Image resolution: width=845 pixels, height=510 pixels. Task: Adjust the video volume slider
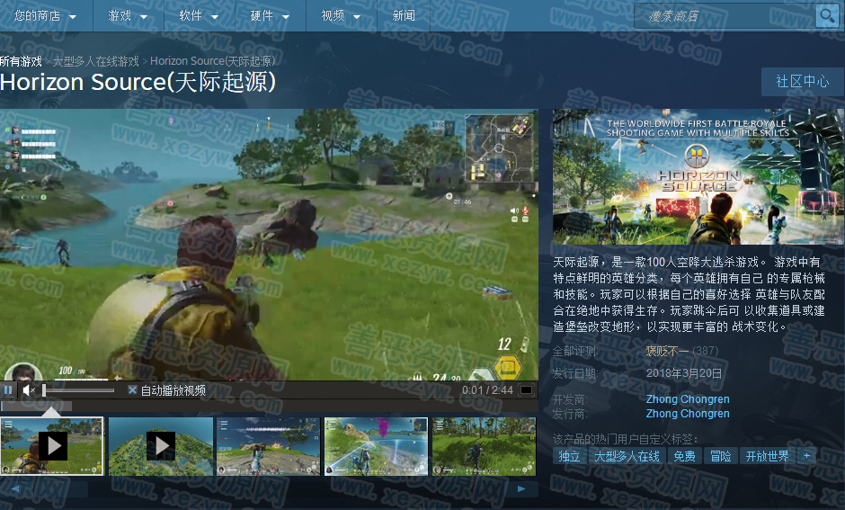point(79,390)
